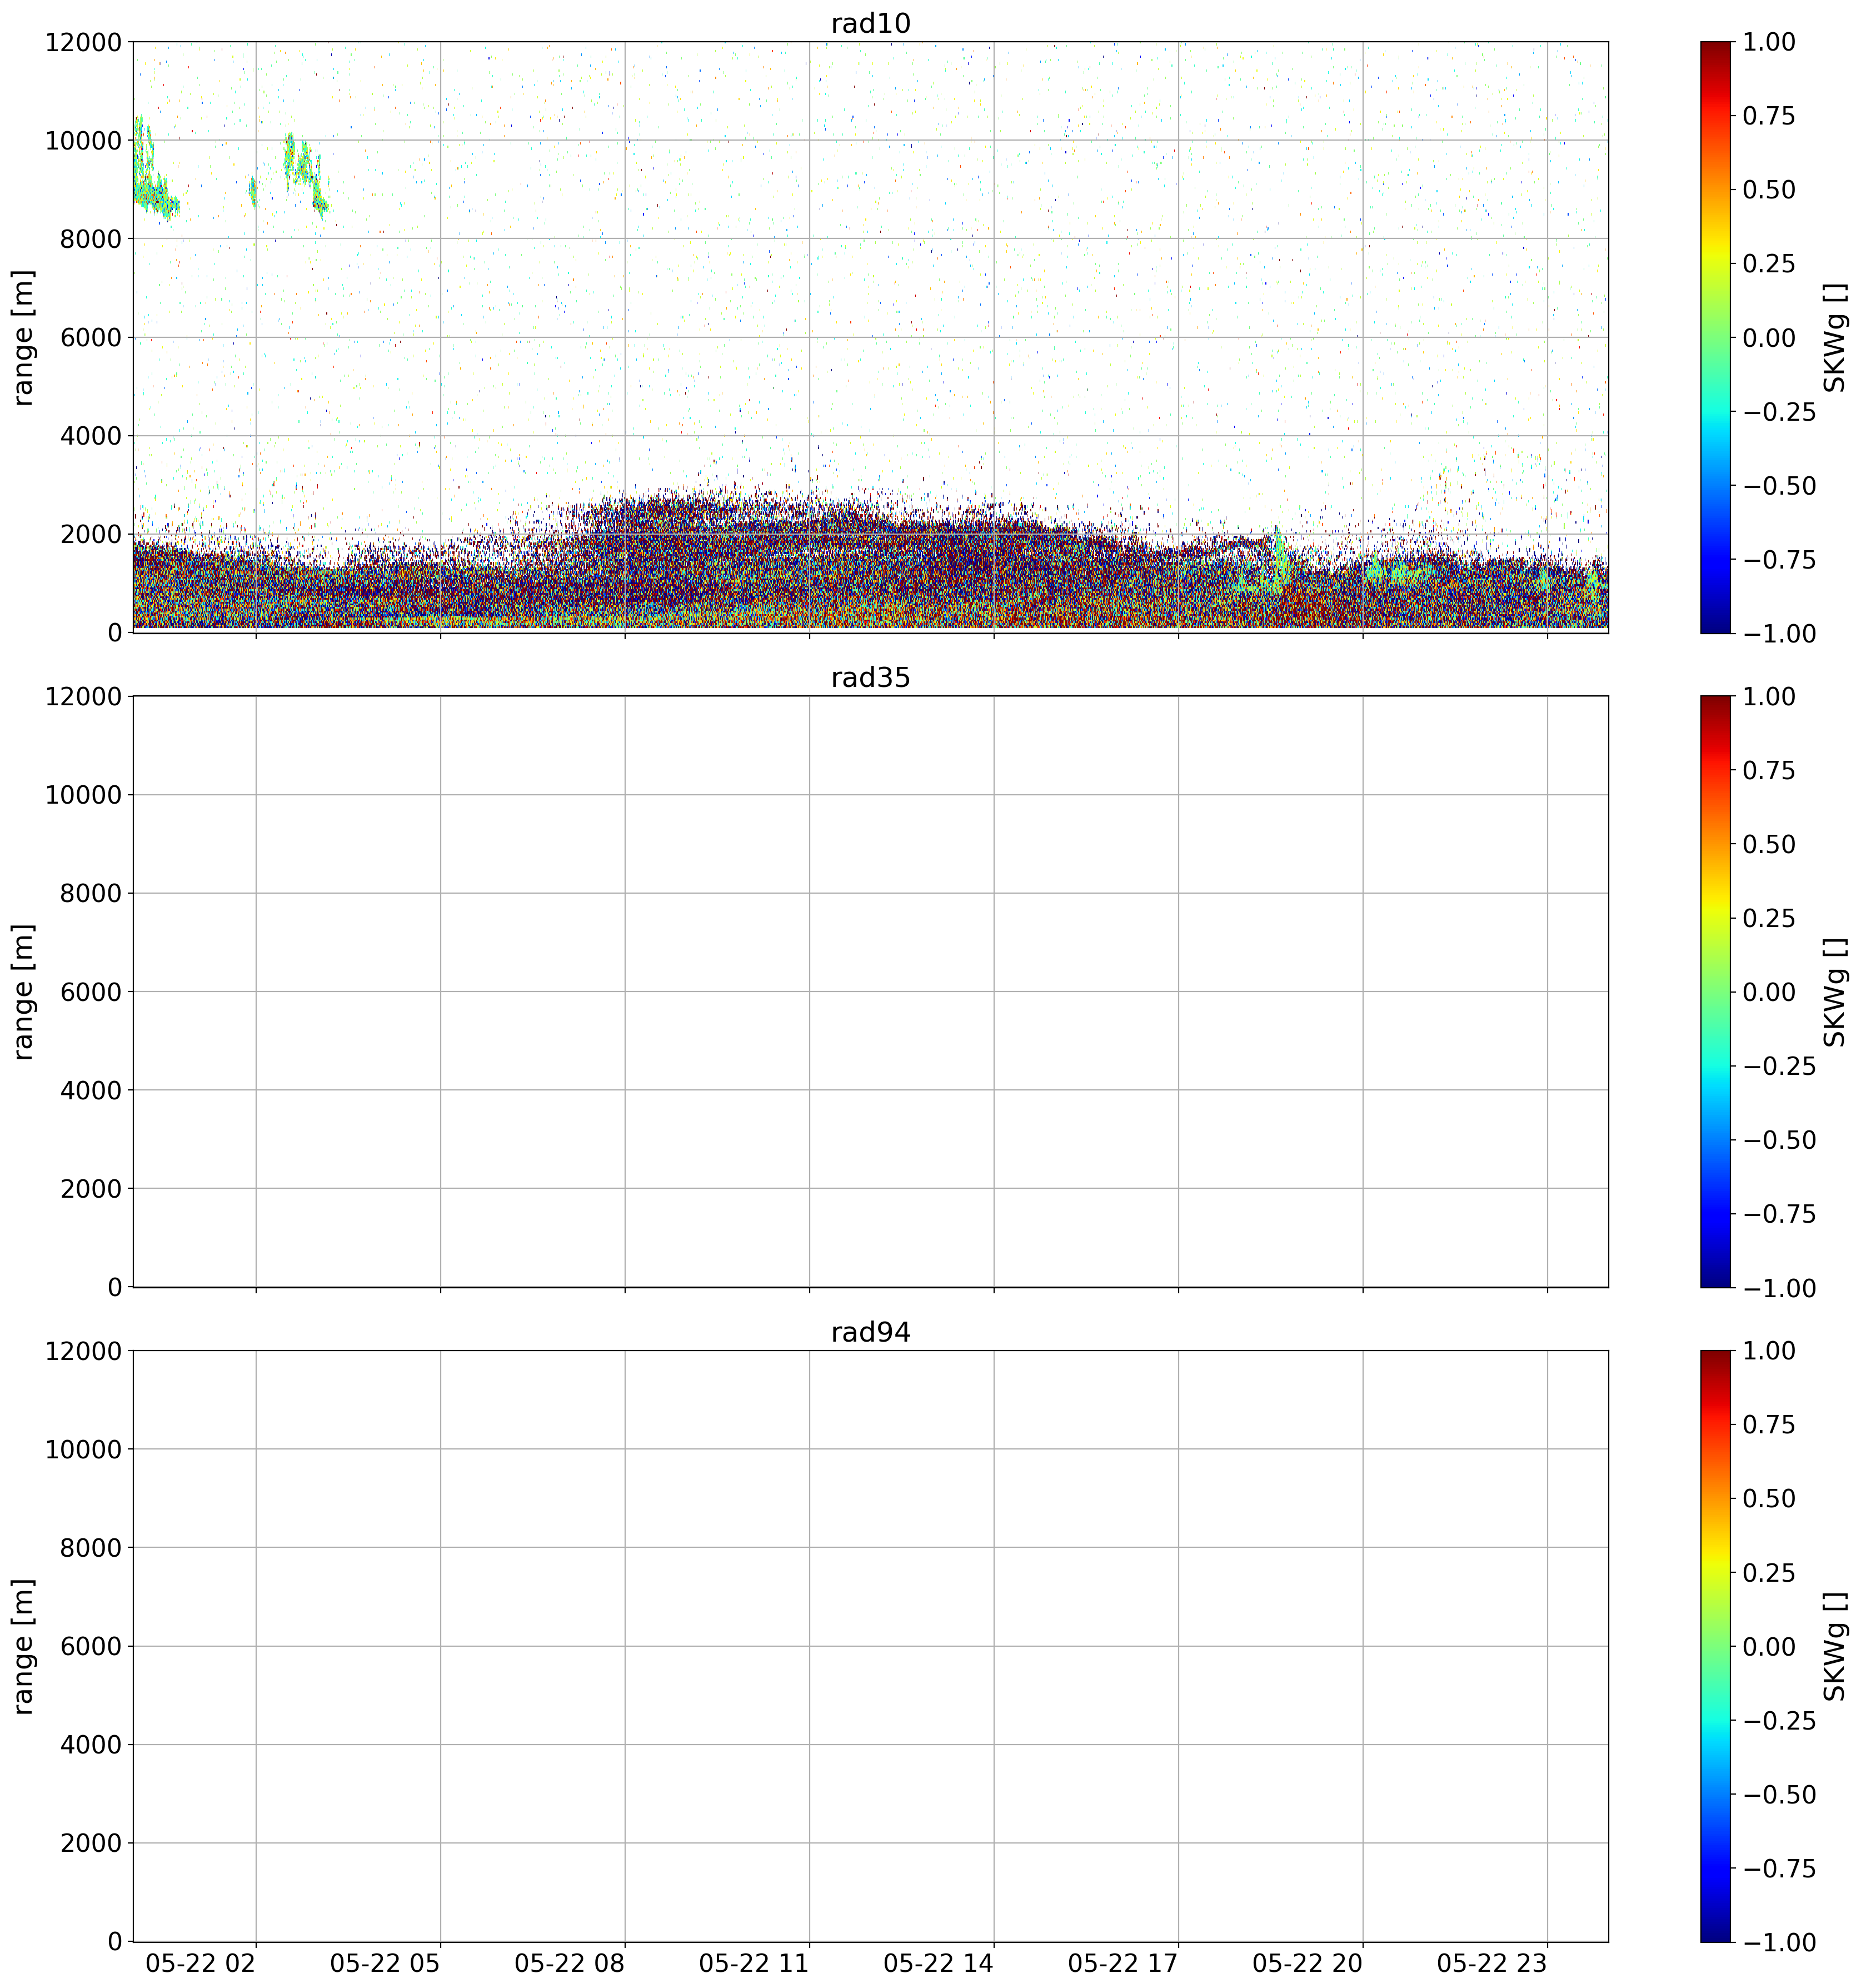Click the −1.00 label on rad94 colorbar
Image resolution: width=1861 pixels, height=1988 pixels.
(x=1779, y=1942)
